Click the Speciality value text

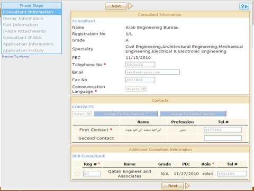coord(184,49)
